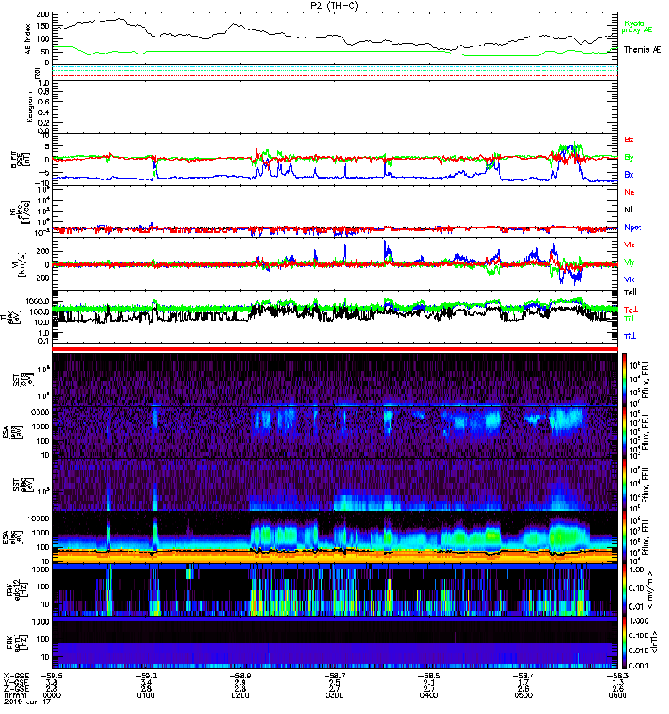Click the red Vix velocity legend label
The height and width of the screenshot is (714, 669).
(630, 245)
